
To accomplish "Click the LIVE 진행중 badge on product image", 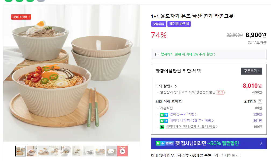I will (21, 17).
